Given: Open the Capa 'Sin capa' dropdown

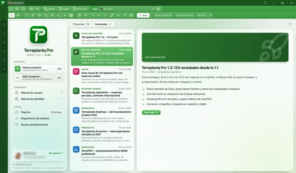Looking at the screenshot, I should point(127,9).
